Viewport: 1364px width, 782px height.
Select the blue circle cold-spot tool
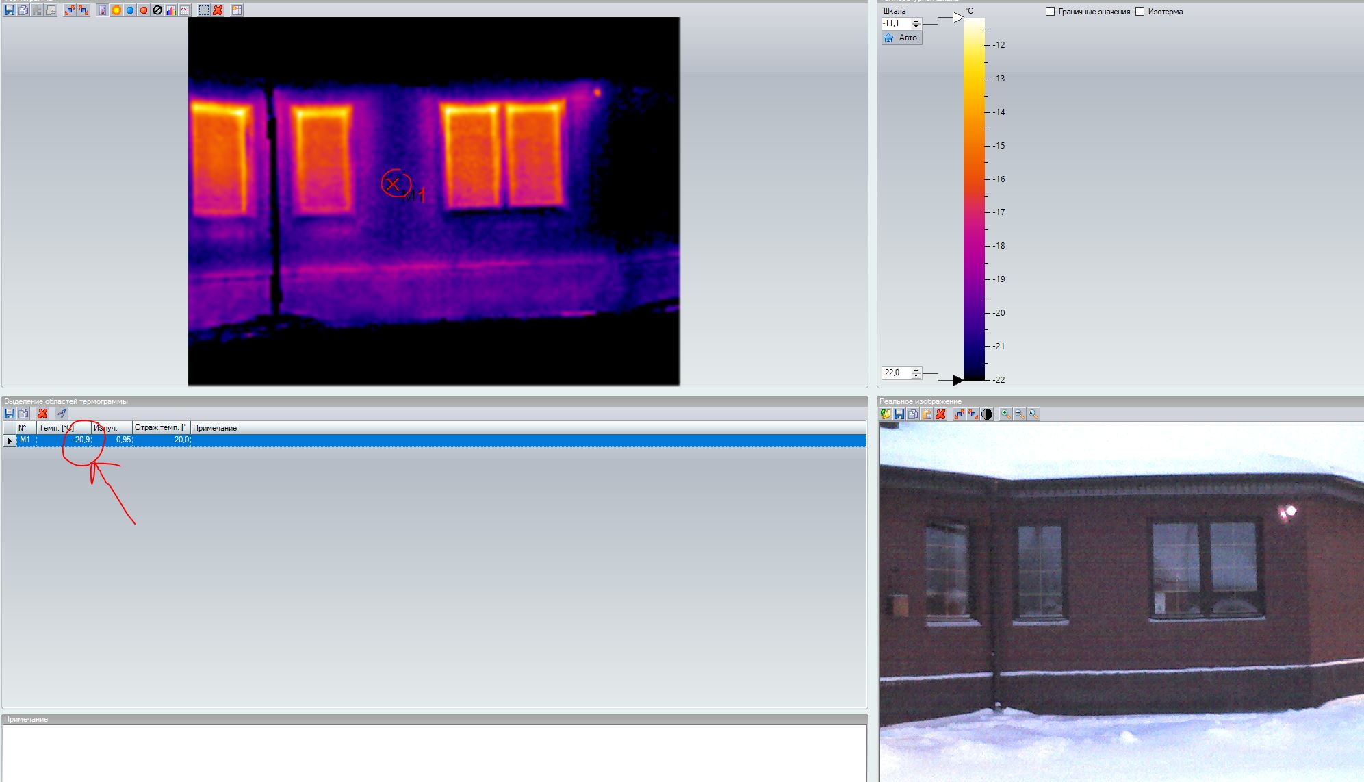pos(130,10)
